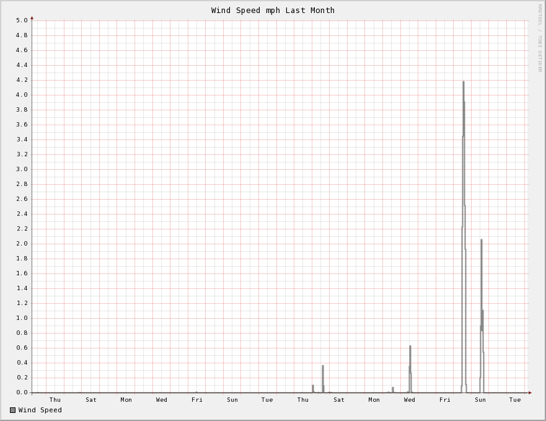Viewport: 546px width, 421px height.
Task: Click the leftmost Fri label on the x-axis
Action: click(197, 400)
